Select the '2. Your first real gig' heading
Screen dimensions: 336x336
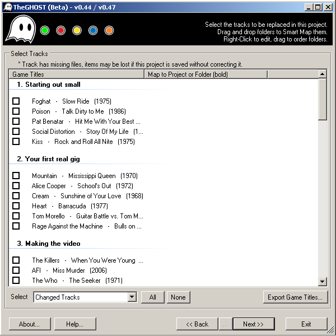48,159
